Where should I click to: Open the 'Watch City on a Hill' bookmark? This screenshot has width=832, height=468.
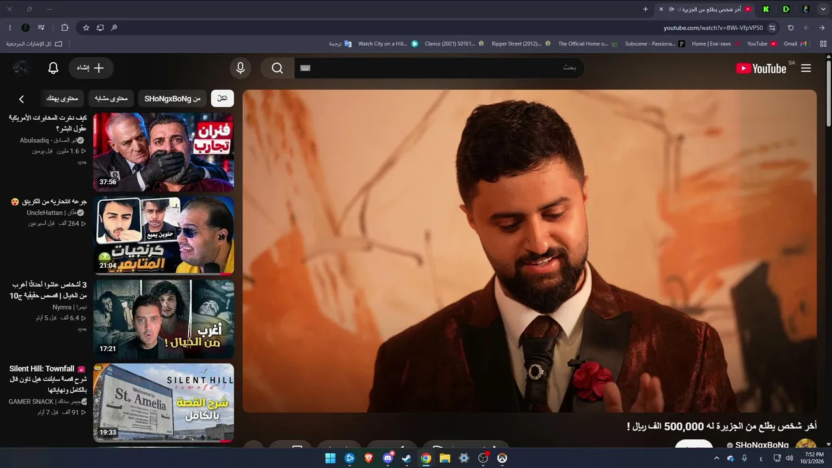388,44
